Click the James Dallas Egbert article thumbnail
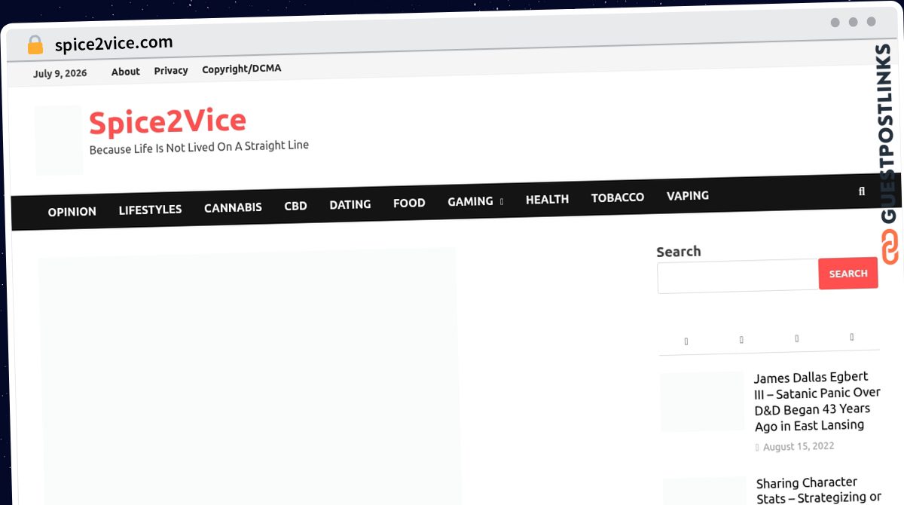The width and height of the screenshot is (904, 505). (702, 402)
